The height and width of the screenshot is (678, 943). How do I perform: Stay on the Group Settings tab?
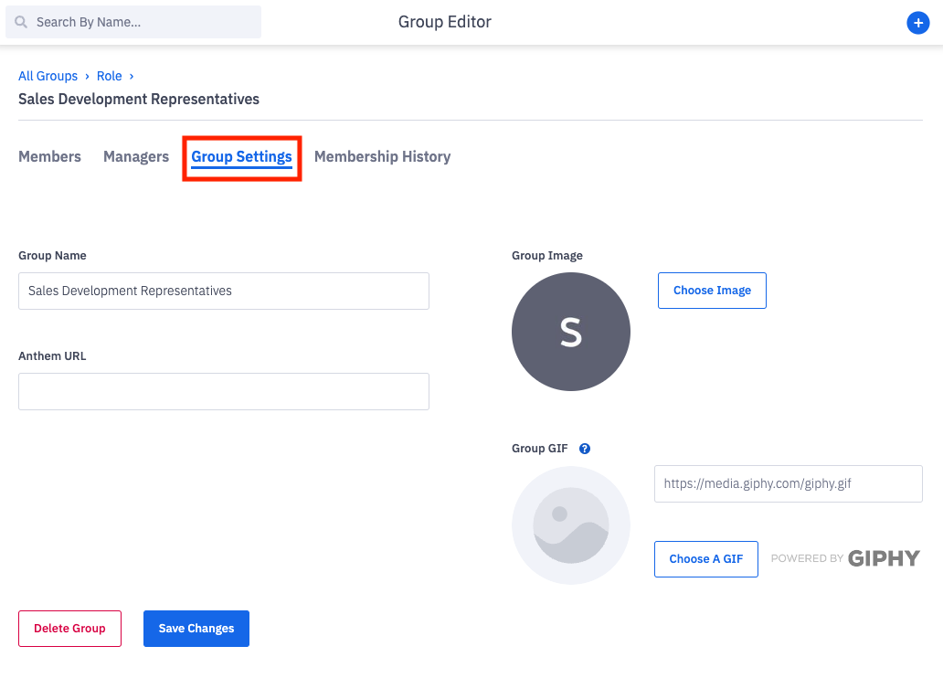point(241,156)
